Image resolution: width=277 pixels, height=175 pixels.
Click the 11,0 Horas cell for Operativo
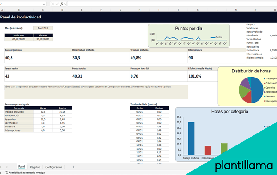point(43,119)
